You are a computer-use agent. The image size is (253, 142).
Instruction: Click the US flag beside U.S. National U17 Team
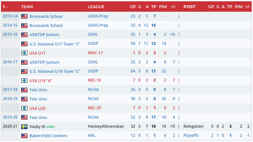[x=24, y=44]
